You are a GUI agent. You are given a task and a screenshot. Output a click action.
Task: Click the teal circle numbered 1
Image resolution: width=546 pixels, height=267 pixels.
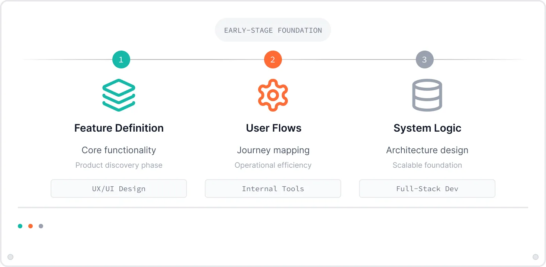[121, 59]
